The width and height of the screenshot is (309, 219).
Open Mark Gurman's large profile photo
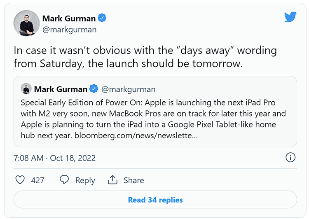tap(27, 23)
